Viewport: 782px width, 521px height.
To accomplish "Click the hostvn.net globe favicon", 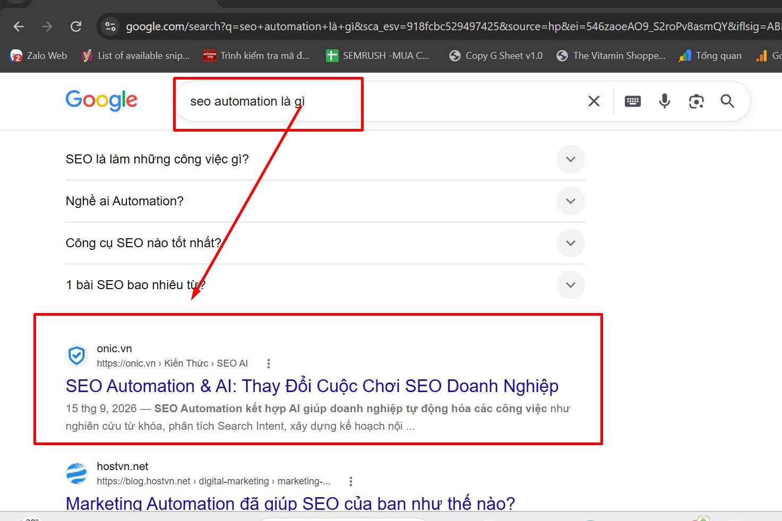I will click(x=76, y=473).
